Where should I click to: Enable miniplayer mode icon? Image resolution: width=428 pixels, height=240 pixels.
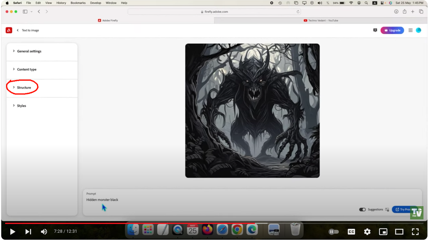383,231
